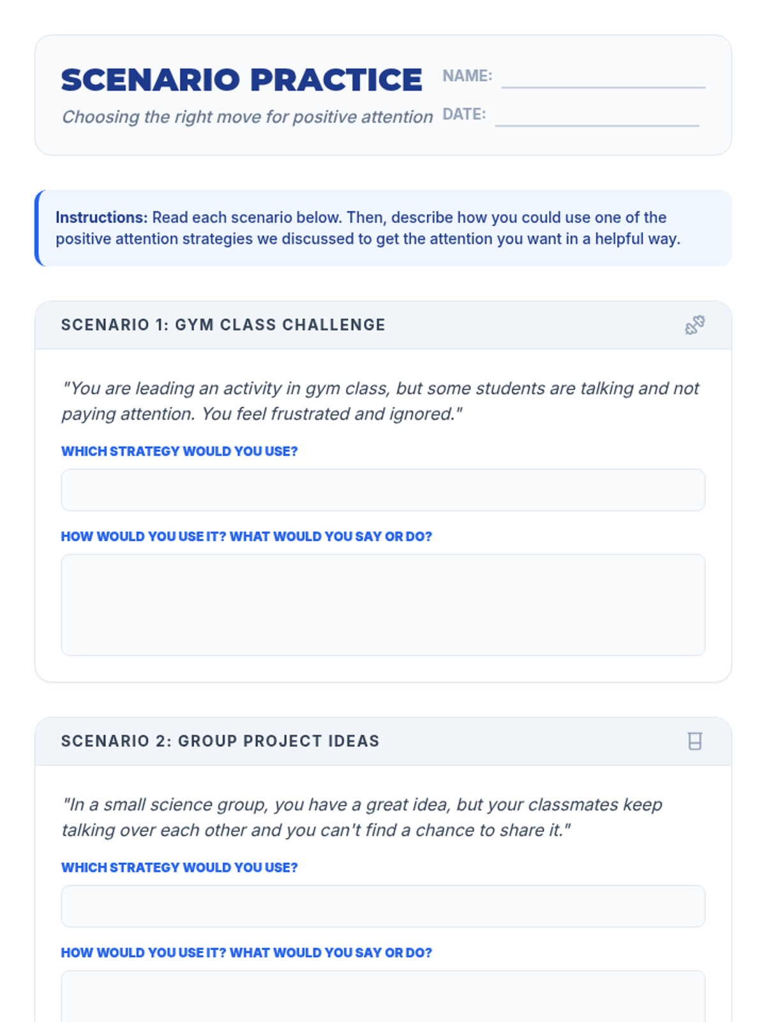Click the gym class scenario description
766x1022 pixels.
pos(380,401)
